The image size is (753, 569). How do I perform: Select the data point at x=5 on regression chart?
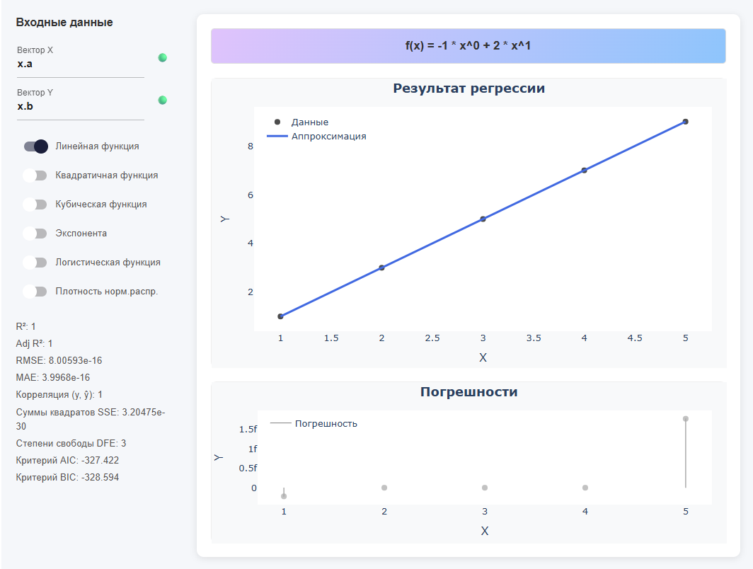click(685, 122)
